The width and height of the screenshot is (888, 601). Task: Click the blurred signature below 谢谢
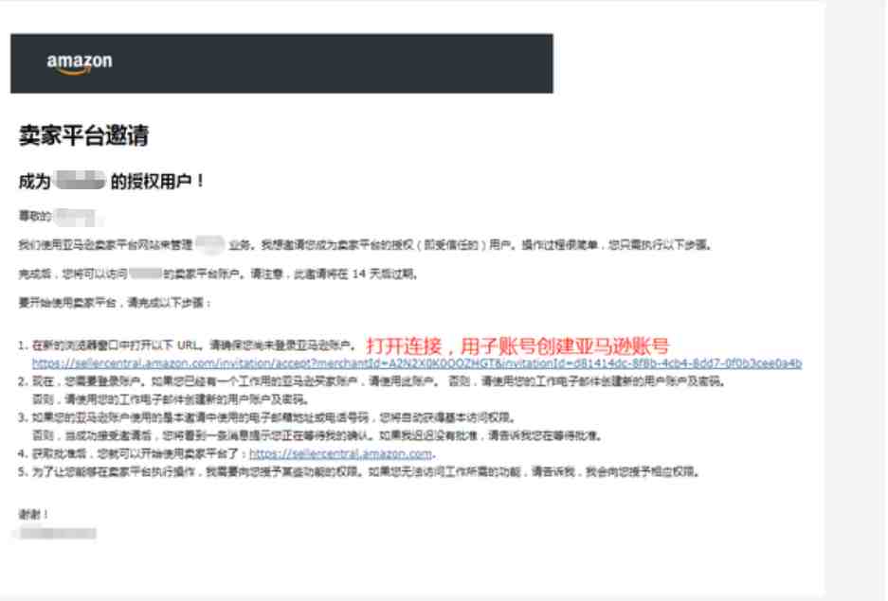tap(57, 533)
